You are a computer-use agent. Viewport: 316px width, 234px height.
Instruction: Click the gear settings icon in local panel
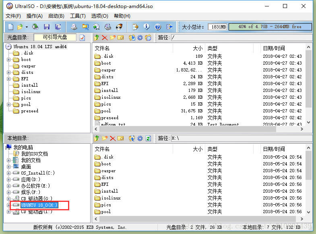coord(140,138)
